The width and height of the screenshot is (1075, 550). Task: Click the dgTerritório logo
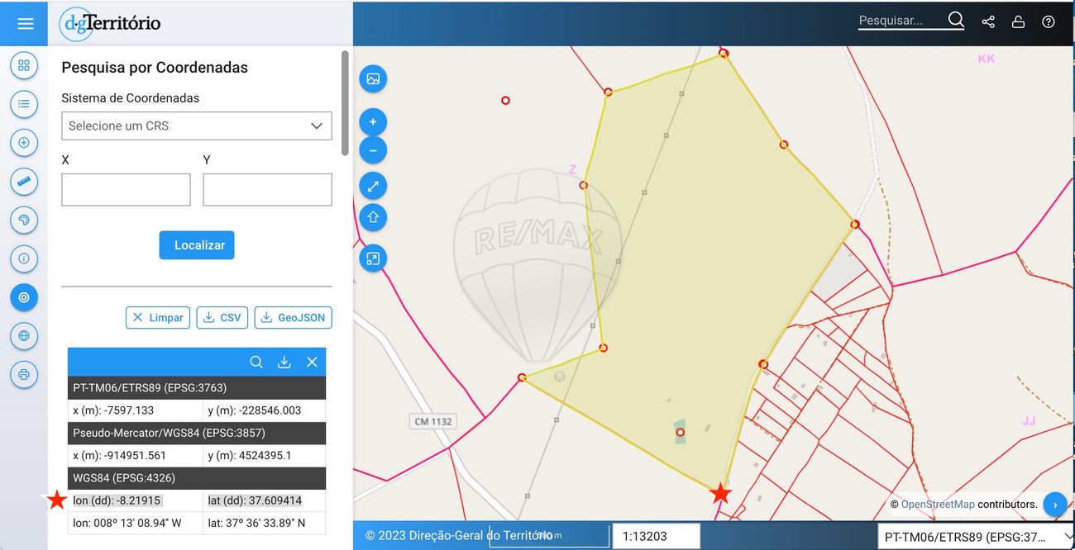[110, 23]
